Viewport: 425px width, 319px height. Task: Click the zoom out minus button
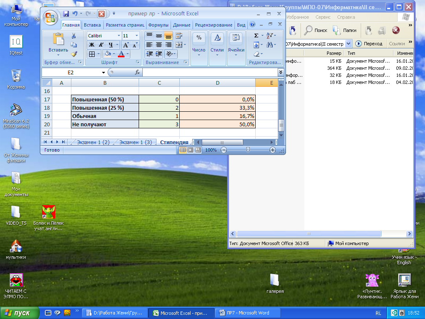pyautogui.click(x=224, y=150)
